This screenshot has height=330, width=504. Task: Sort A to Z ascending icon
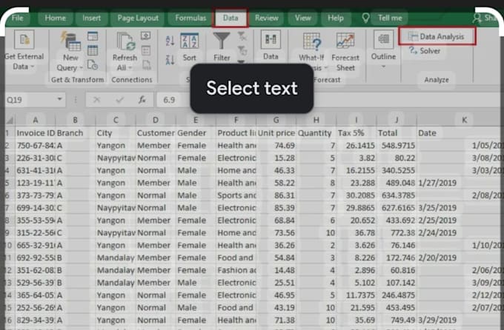(170, 41)
